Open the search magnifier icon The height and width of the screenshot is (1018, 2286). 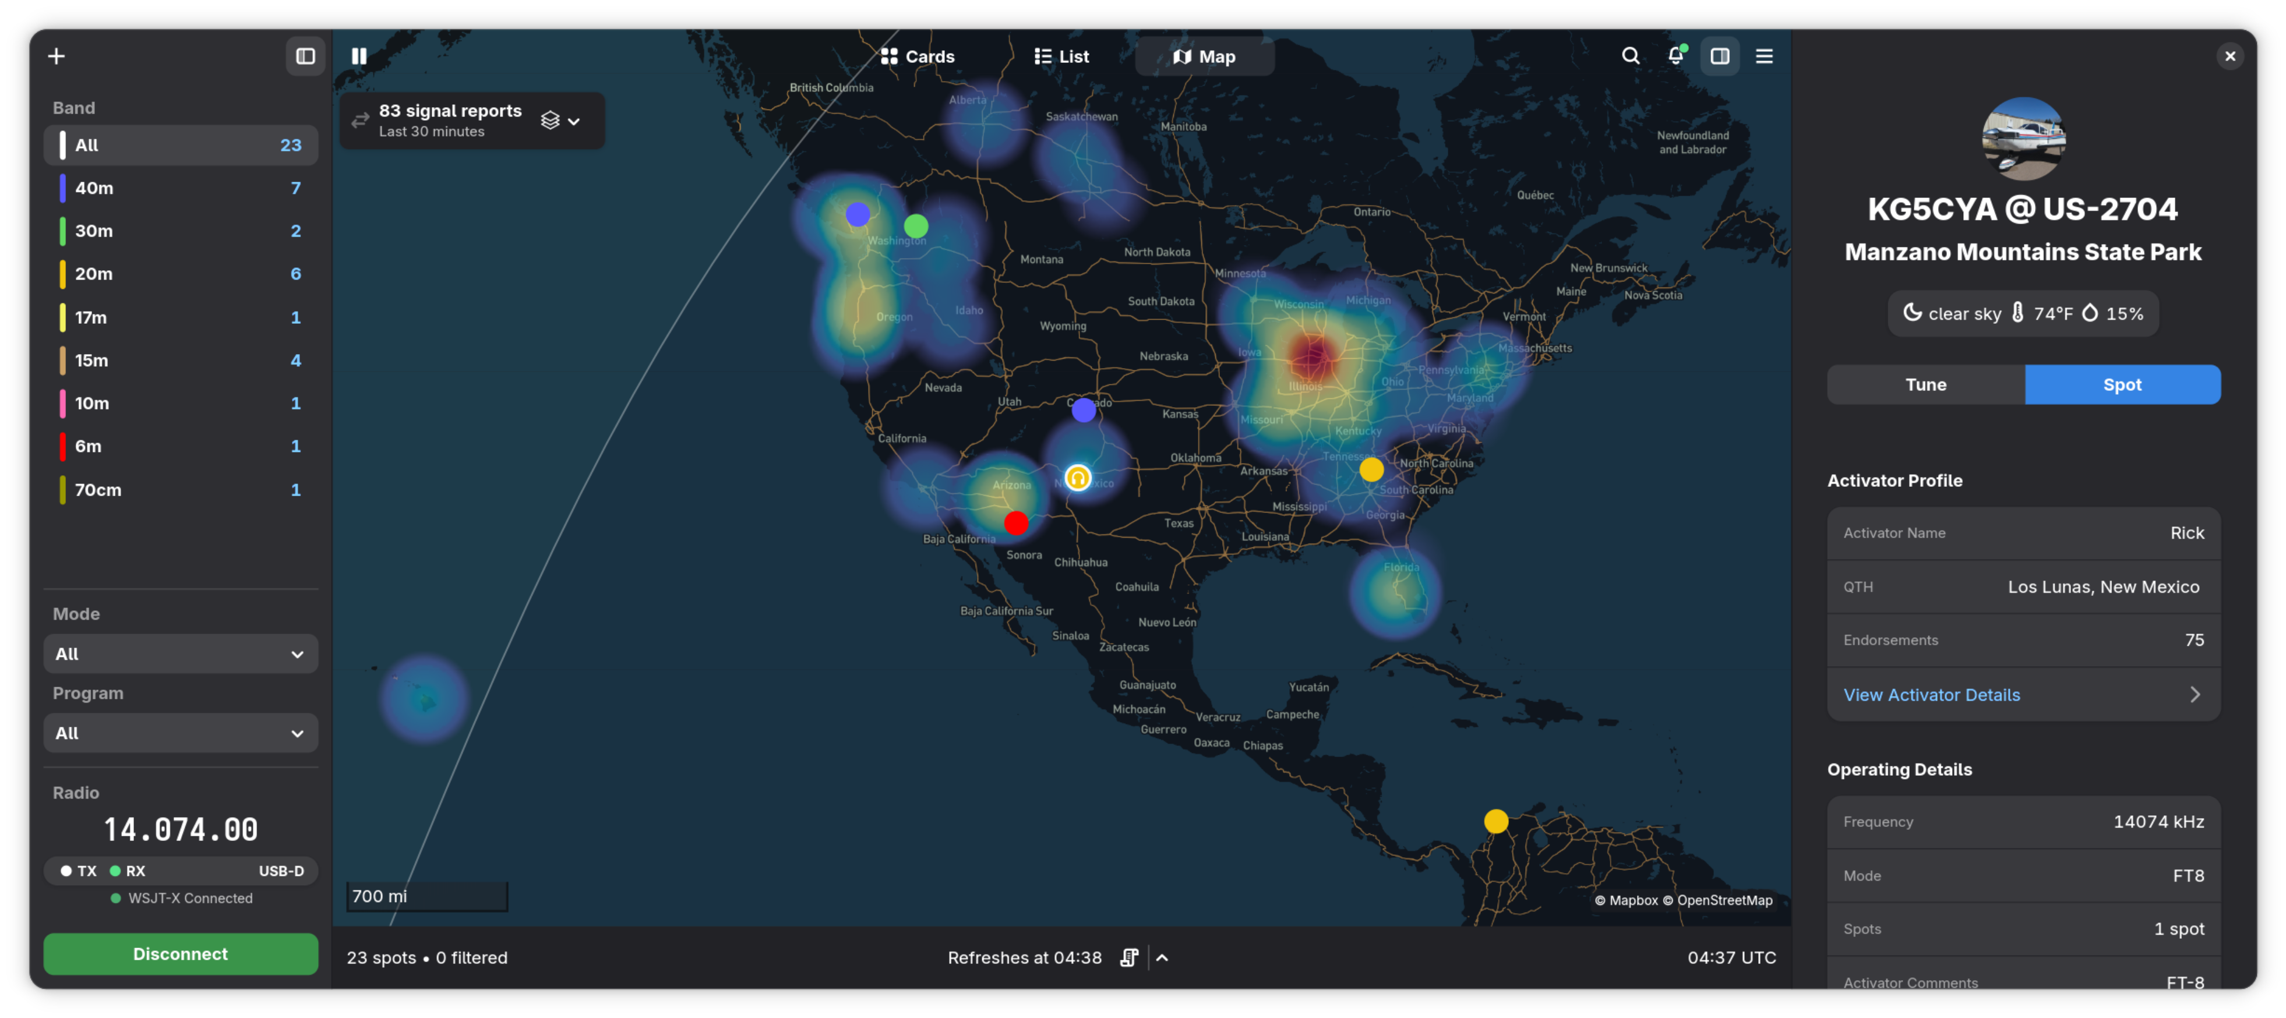(x=1630, y=56)
